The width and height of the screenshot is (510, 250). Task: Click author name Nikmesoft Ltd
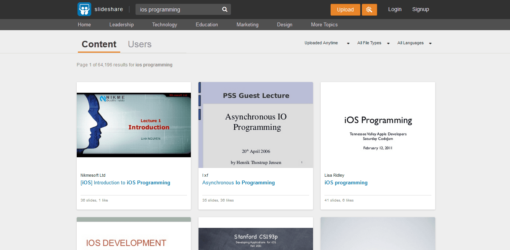click(x=93, y=175)
